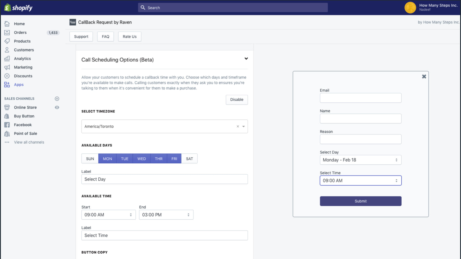Disable call scheduling

tap(237, 100)
